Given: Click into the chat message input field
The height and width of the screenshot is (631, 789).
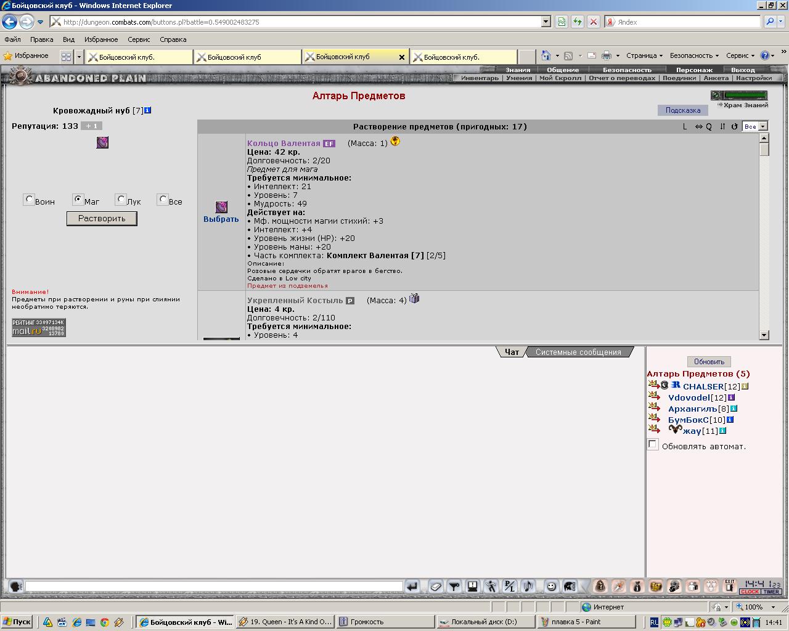Looking at the screenshot, I should pos(213,587).
